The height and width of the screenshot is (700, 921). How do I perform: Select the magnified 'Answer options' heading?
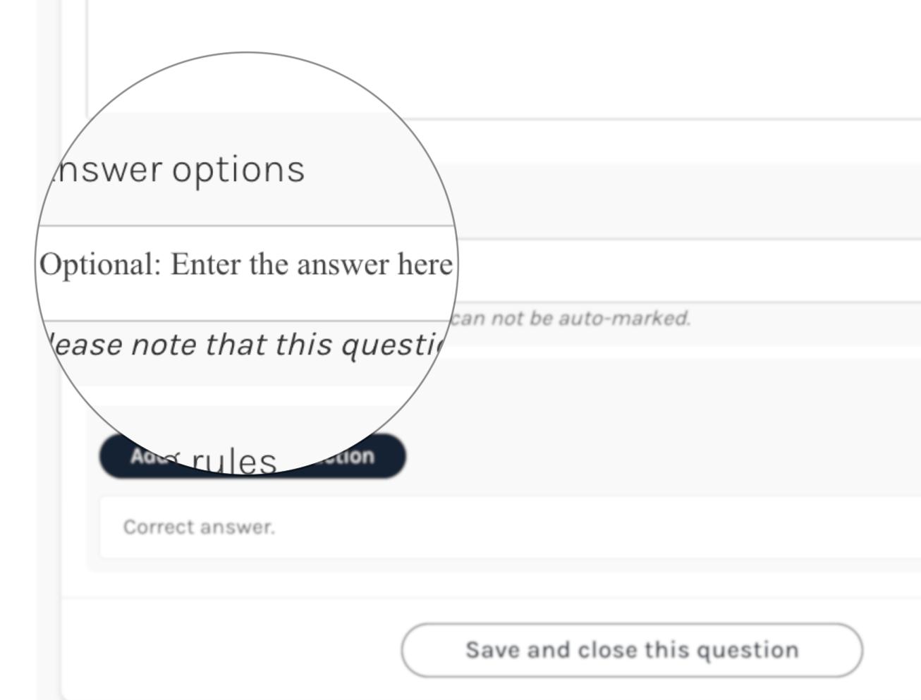pyautogui.click(x=180, y=170)
